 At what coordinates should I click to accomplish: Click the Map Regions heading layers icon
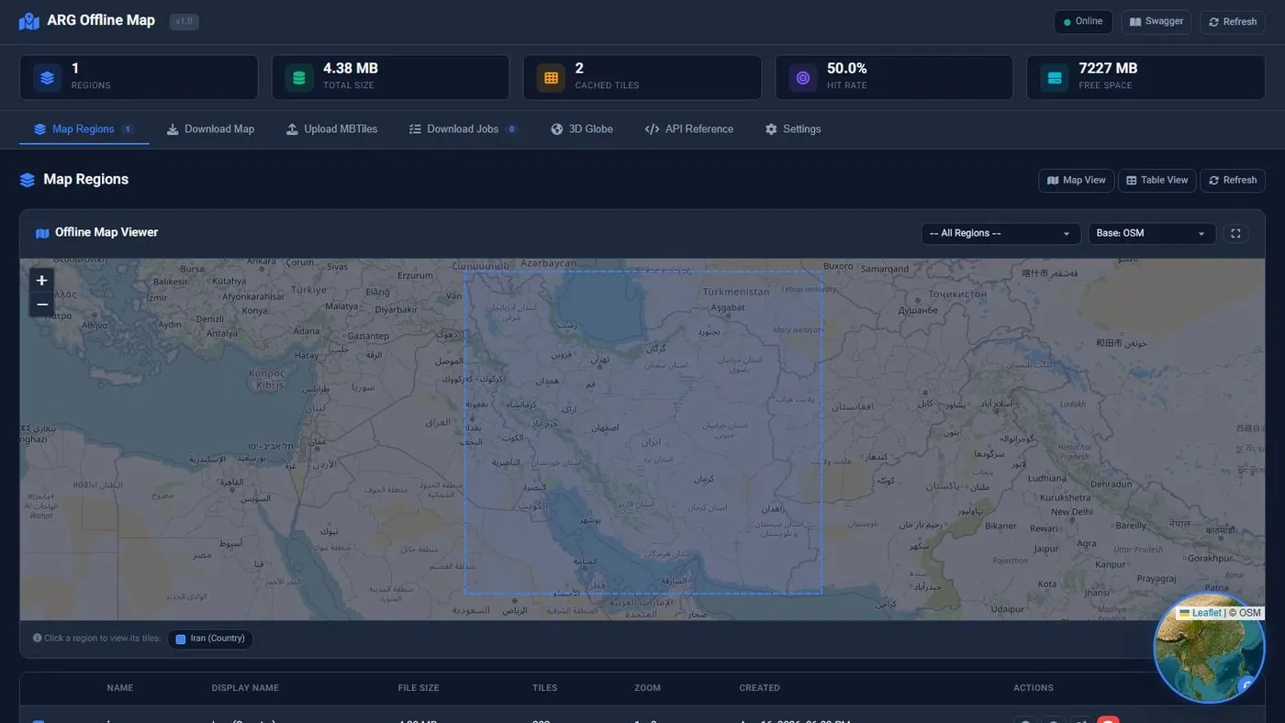click(28, 180)
